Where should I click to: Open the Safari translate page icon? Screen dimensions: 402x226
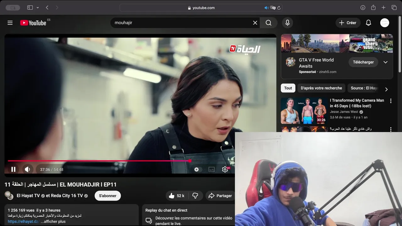coord(273,8)
